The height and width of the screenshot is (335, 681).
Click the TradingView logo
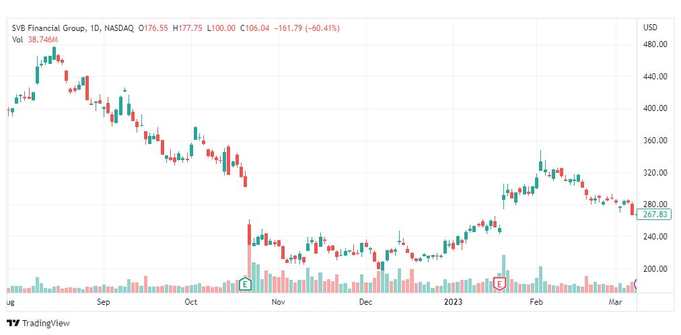pos(38,324)
